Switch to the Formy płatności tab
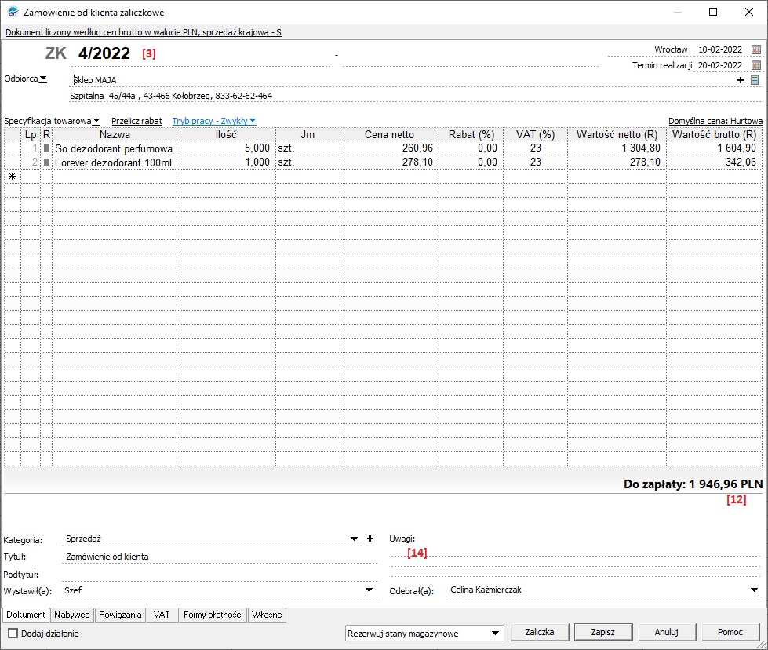 (x=213, y=615)
